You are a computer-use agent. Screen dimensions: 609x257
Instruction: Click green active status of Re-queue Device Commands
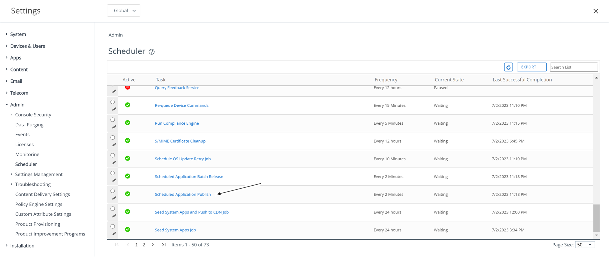tap(128, 105)
